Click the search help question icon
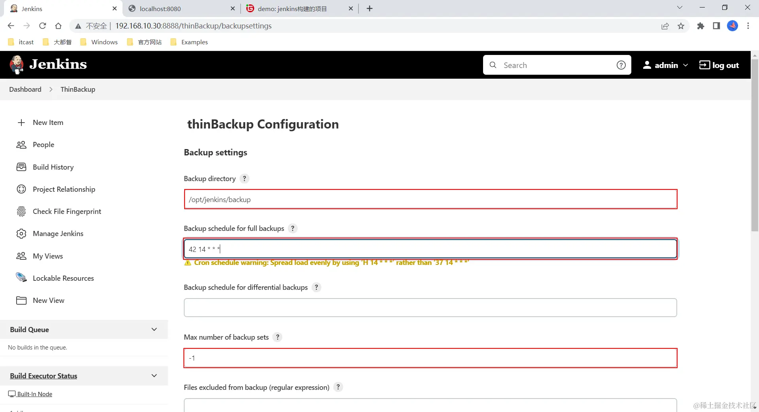 621,65
